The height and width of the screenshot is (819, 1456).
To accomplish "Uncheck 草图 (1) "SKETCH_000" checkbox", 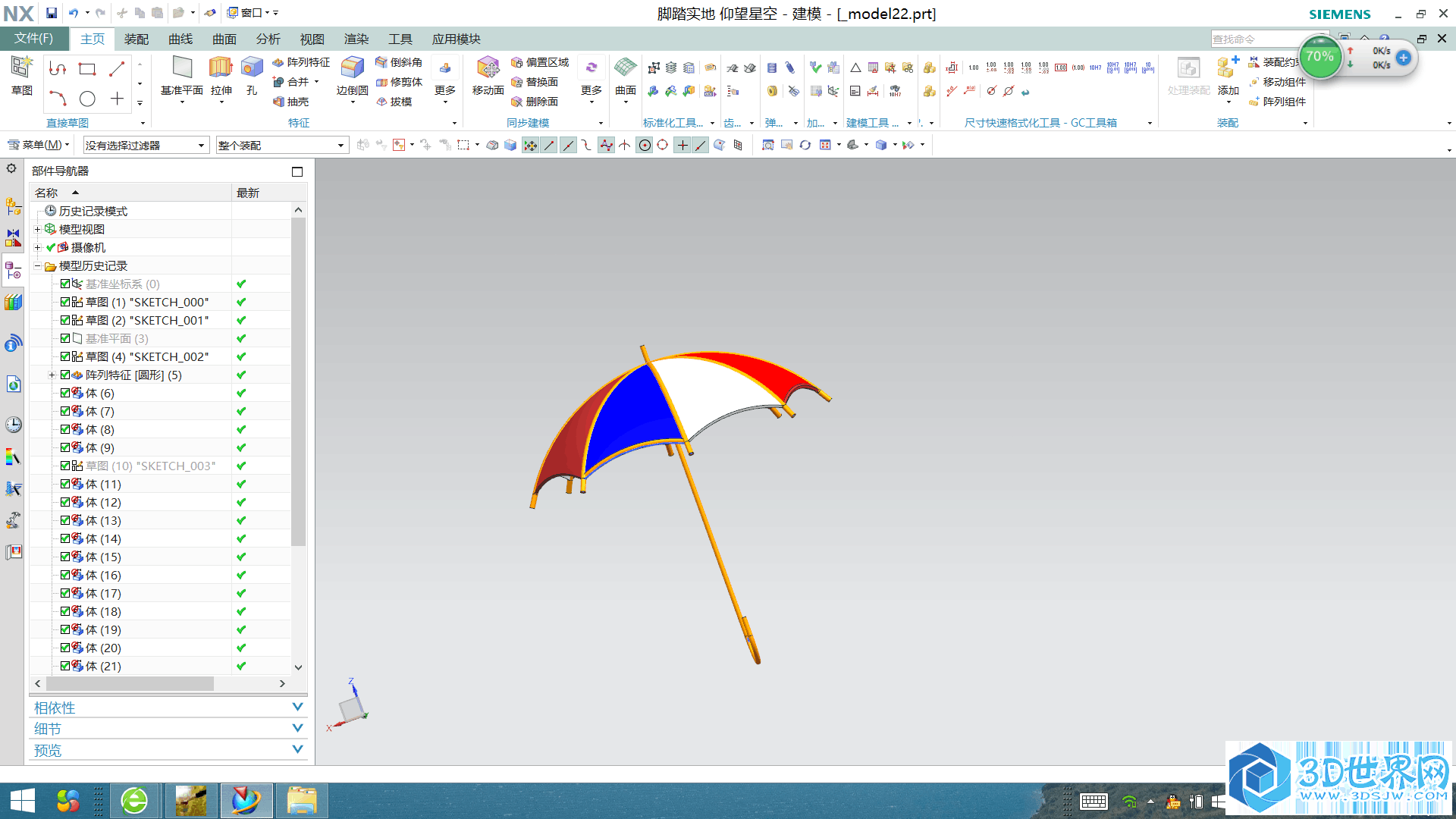I will tap(65, 302).
